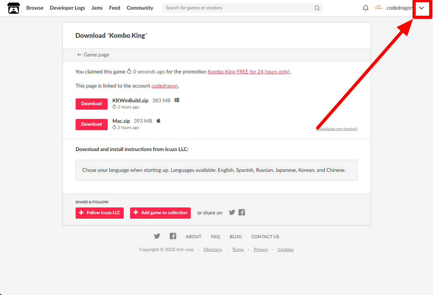The image size is (433, 295).
Task: Open the Browse menu
Action: pyautogui.click(x=35, y=8)
